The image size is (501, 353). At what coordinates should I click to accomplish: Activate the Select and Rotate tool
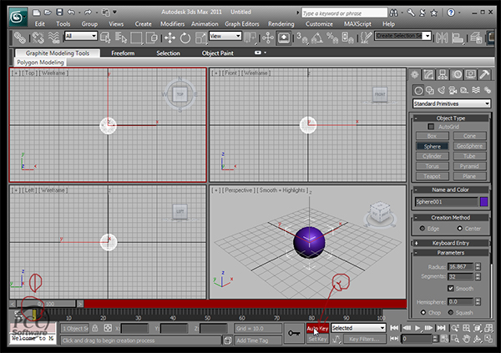click(185, 38)
